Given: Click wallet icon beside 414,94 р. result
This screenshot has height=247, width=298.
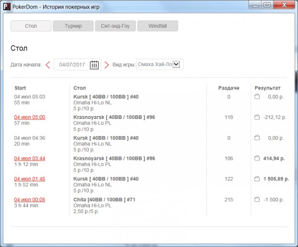Looking at the screenshot, I should click(257, 158).
